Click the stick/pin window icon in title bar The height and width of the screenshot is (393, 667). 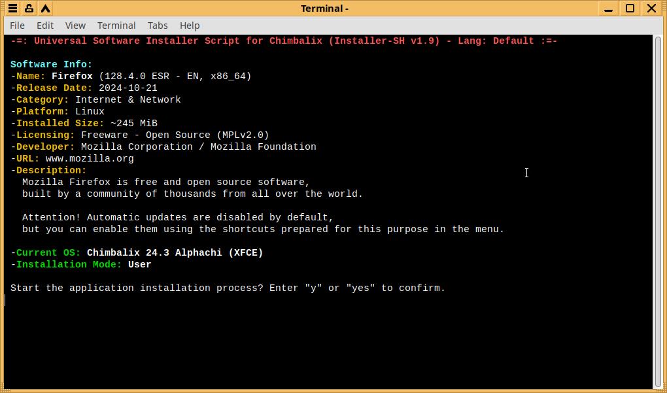click(x=29, y=8)
